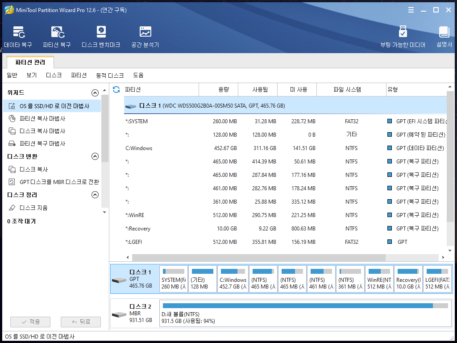Click the 적용 apply button
The width and height of the screenshot is (457, 343).
tap(30, 322)
